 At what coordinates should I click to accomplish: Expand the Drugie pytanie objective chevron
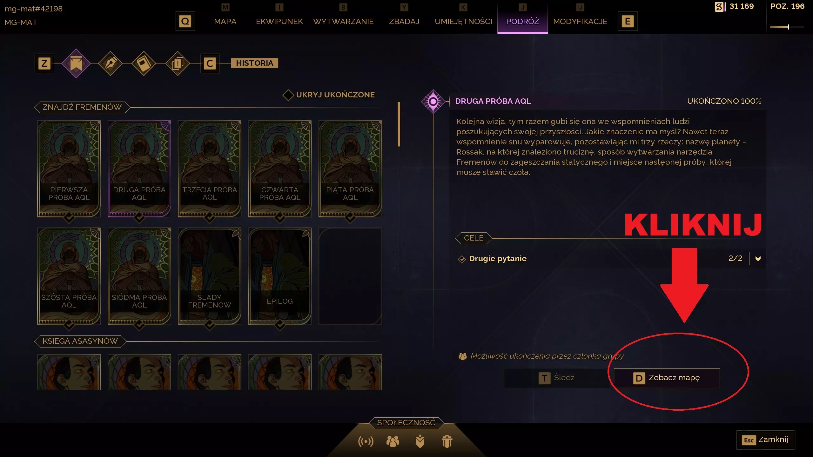coord(758,259)
